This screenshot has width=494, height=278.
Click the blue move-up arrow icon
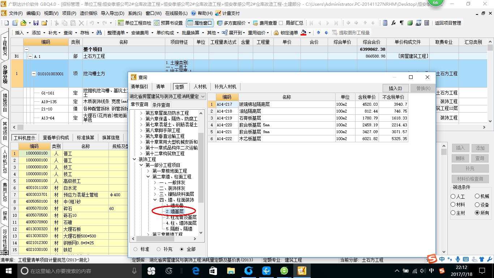pos(318,33)
